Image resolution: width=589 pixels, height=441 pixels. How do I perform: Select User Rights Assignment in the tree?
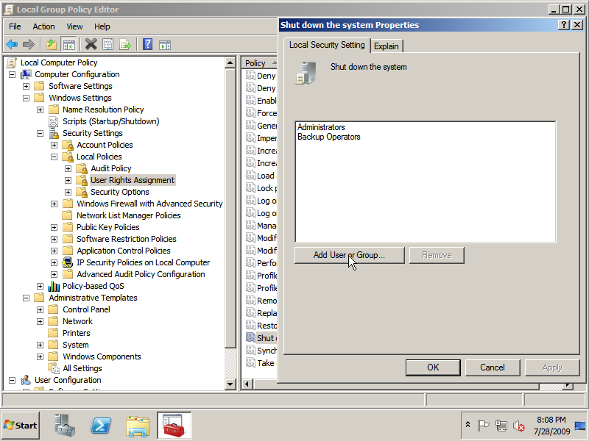click(x=133, y=180)
